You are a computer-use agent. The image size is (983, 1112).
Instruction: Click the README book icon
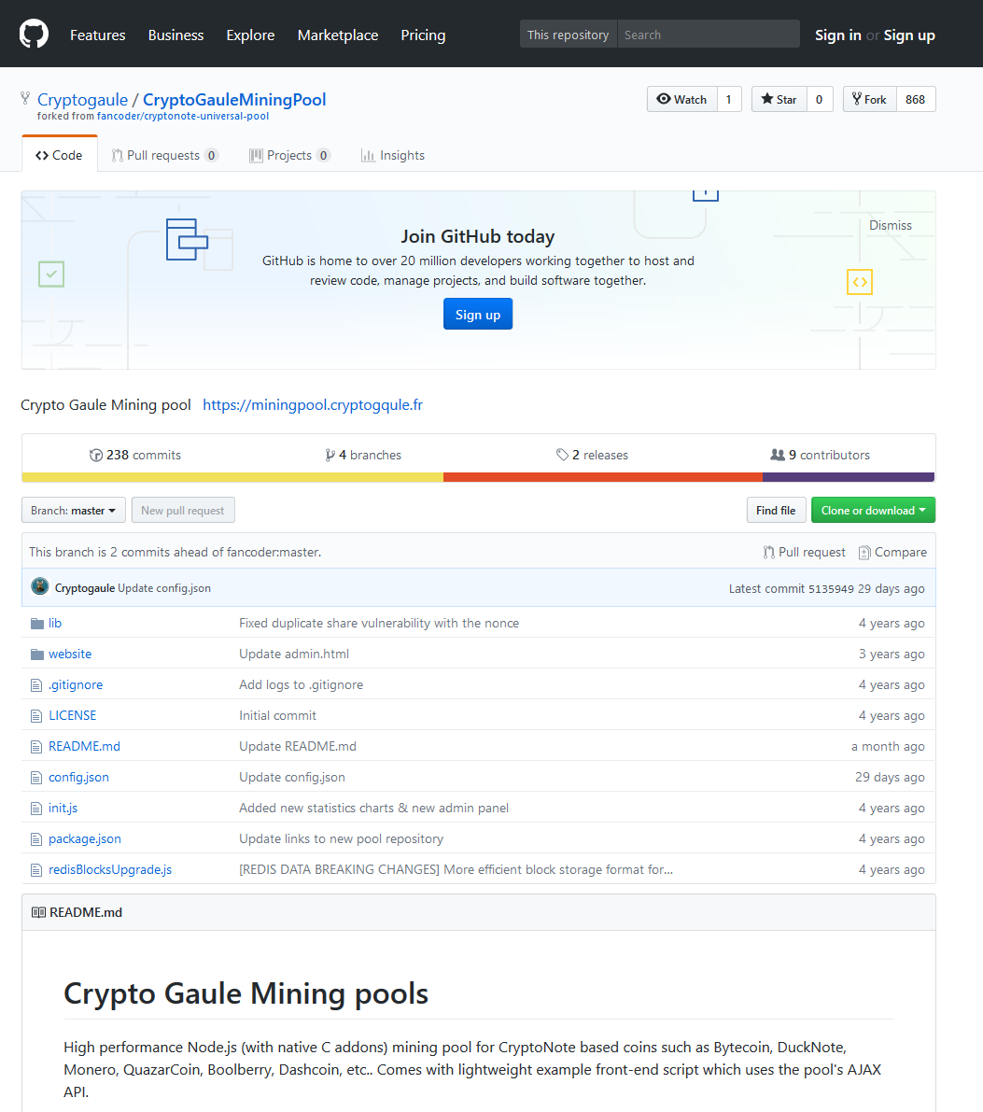pyautogui.click(x=38, y=912)
